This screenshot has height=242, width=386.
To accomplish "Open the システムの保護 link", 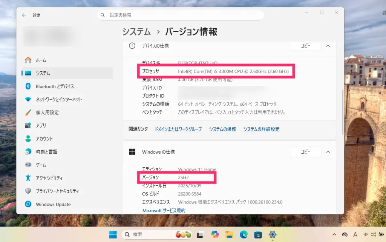I will pos(222,129).
